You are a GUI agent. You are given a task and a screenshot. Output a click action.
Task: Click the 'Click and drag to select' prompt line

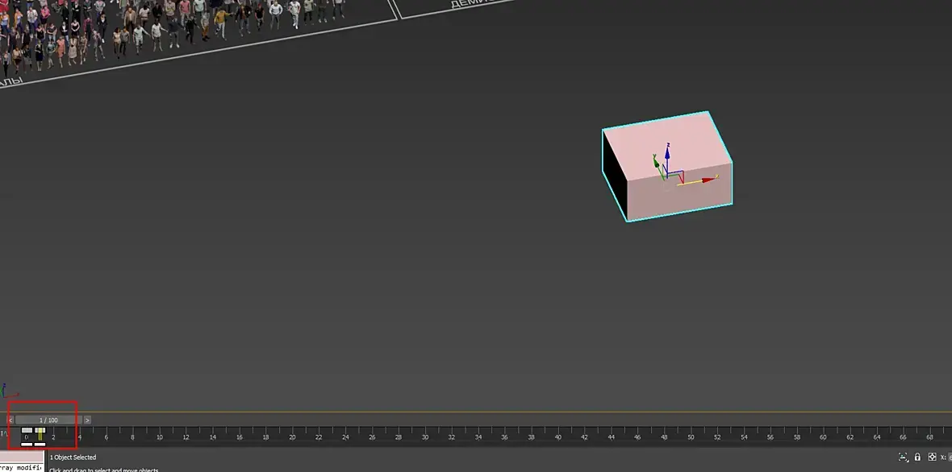[x=104, y=470]
